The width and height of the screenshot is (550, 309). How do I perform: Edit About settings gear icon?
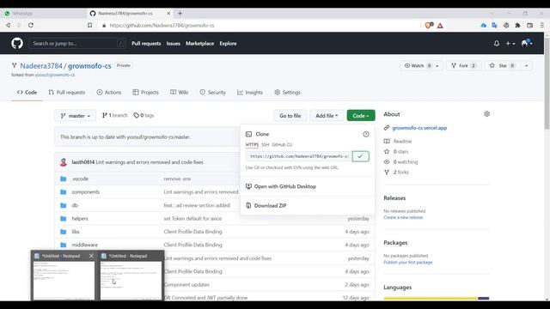[x=486, y=114]
